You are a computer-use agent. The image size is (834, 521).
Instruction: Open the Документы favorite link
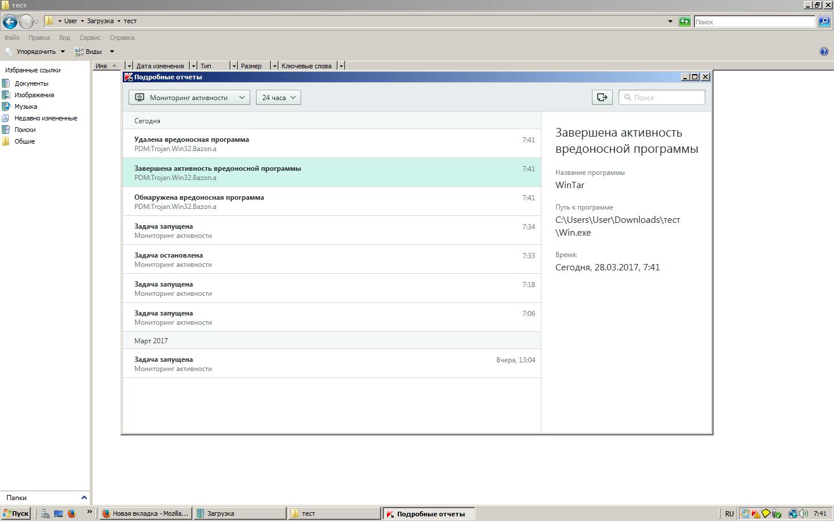pos(31,83)
